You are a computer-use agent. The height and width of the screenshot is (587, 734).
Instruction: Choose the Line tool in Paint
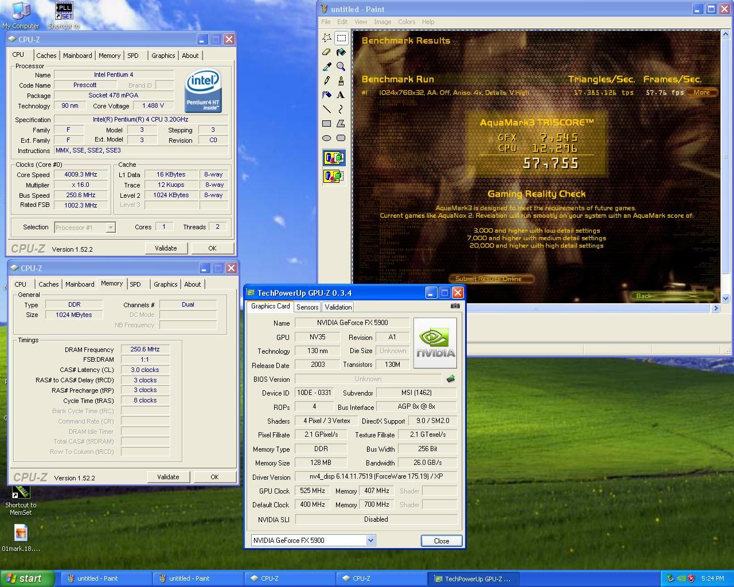click(x=327, y=109)
